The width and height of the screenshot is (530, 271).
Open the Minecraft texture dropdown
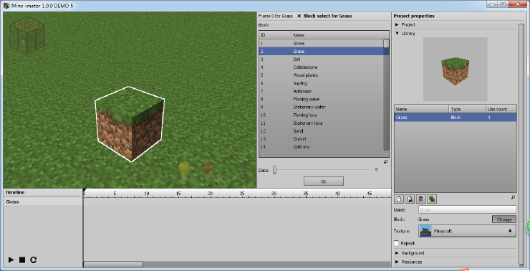468,231
